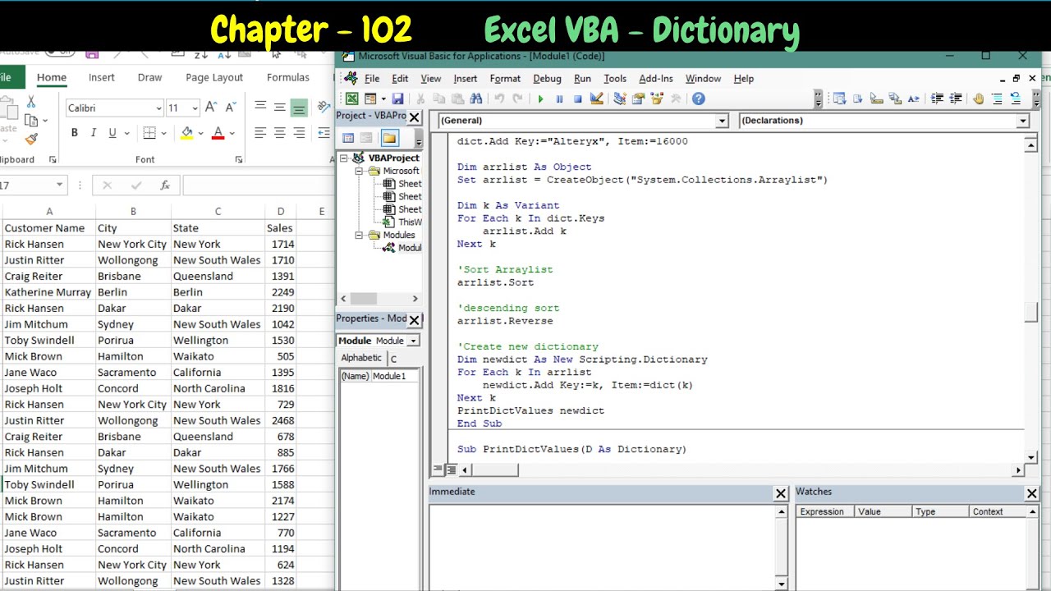Screen dimensions: 1051x591
Task: Toggle Middle Align in Excel ribbon
Action: click(279, 108)
